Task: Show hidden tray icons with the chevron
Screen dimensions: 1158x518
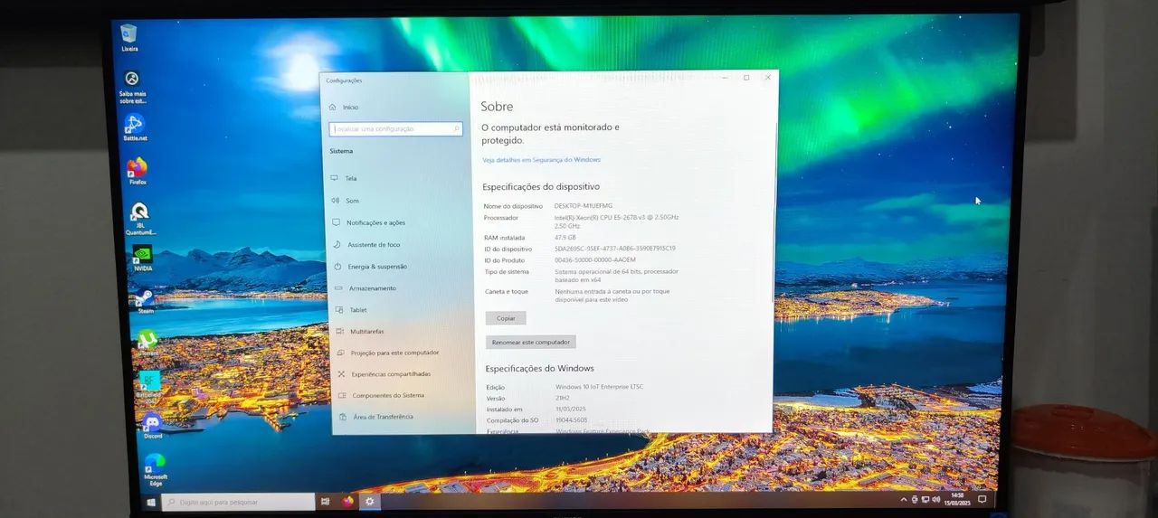Action: point(903,500)
